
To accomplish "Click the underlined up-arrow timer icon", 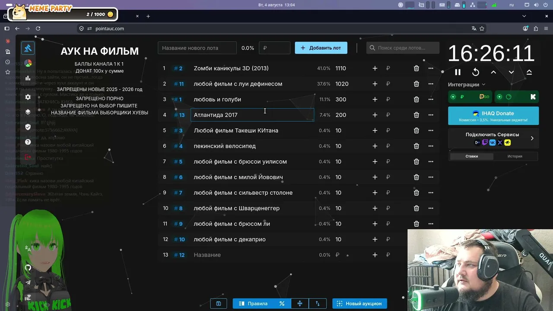I will tap(529, 72).
